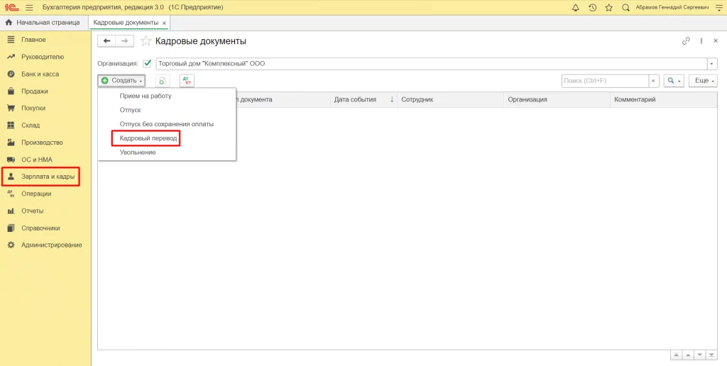Click the Комментарий column header
The height and width of the screenshot is (366, 727).
[x=664, y=99]
